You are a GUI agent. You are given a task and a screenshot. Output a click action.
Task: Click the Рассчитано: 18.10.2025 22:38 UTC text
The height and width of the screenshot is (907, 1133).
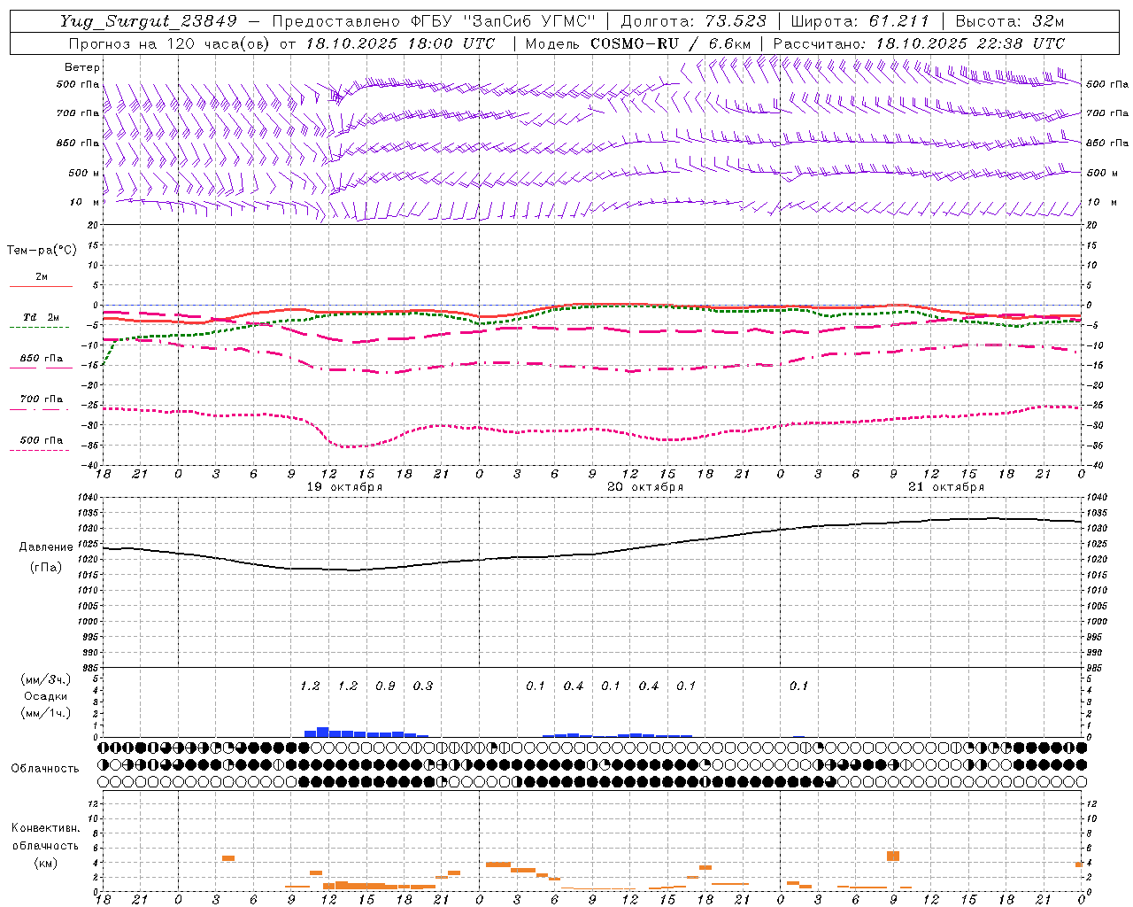pyautogui.click(x=919, y=43)
